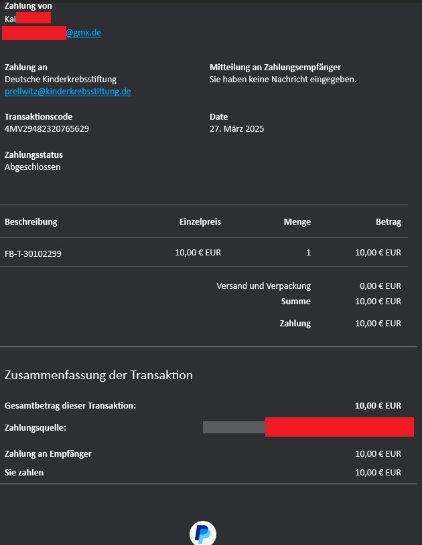The width and height of the screenshot is (422, 545).
Task: Click the Sie zahlen label
Action: (24, 473)
